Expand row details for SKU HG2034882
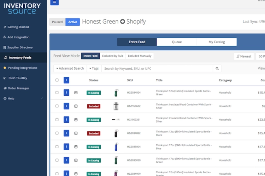 click(76, 133)
